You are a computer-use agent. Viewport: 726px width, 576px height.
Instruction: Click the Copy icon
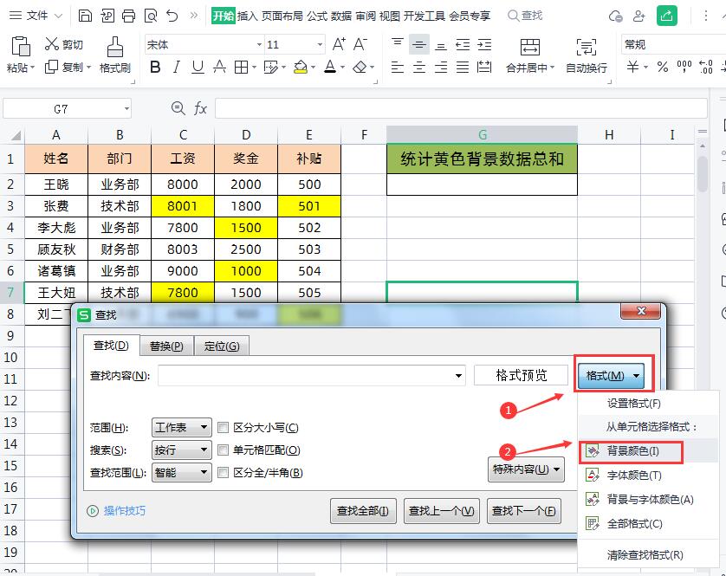[x=51, y=68]
